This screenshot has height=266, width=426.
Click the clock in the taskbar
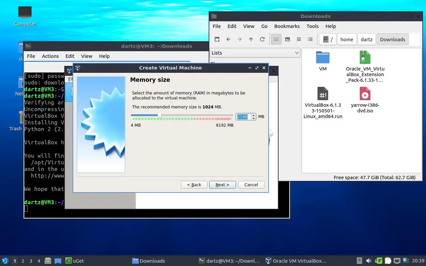tap(418, 261)
